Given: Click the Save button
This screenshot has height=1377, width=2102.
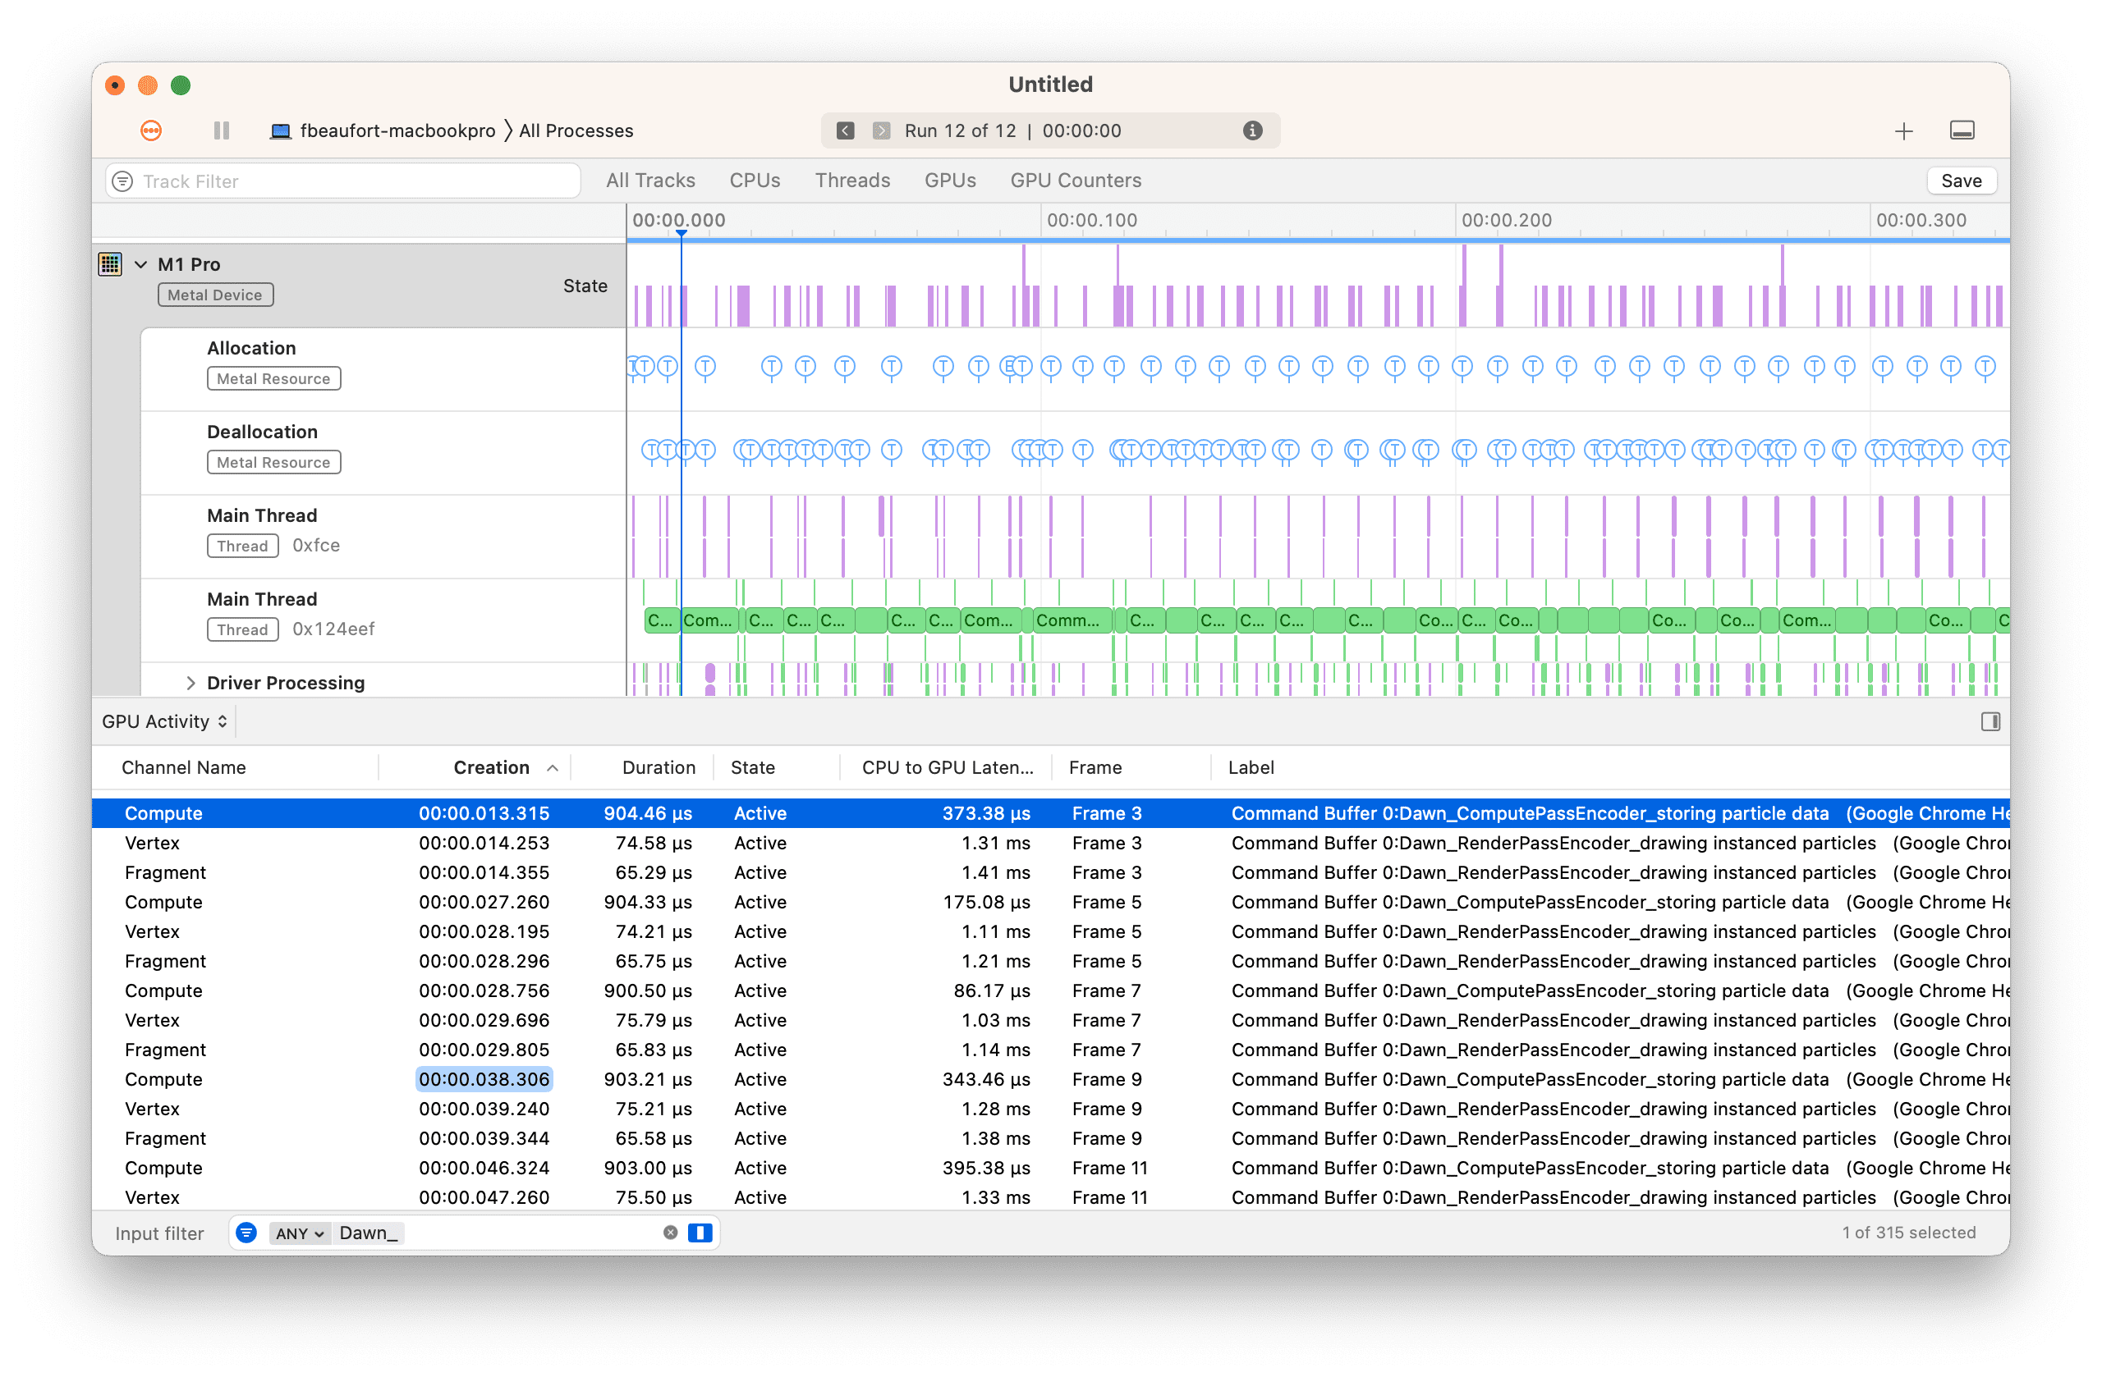Looking at the screenshot, I should 1962,180.
